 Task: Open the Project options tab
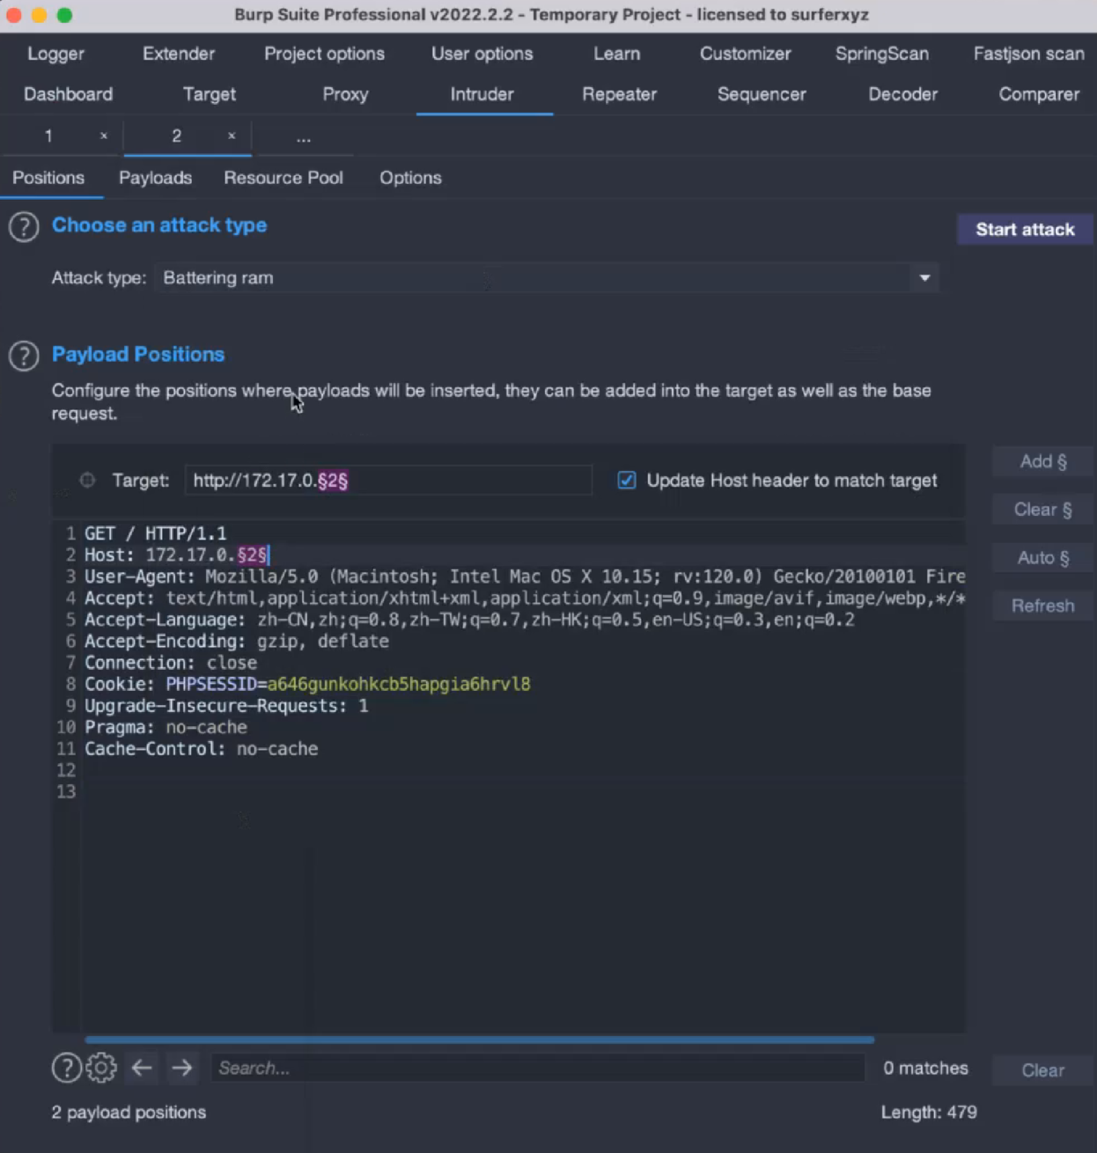[x=325, y=54]
